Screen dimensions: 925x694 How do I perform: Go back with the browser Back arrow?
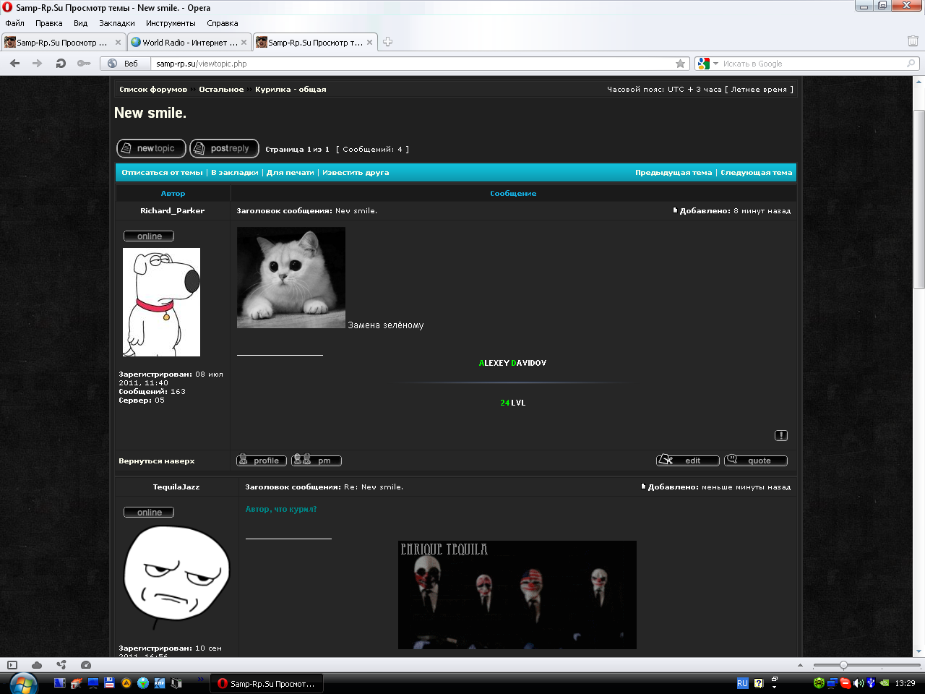(15, 64)
